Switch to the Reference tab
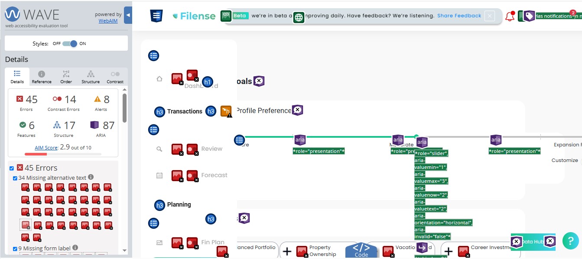The image size is (582, 259). 42,77
